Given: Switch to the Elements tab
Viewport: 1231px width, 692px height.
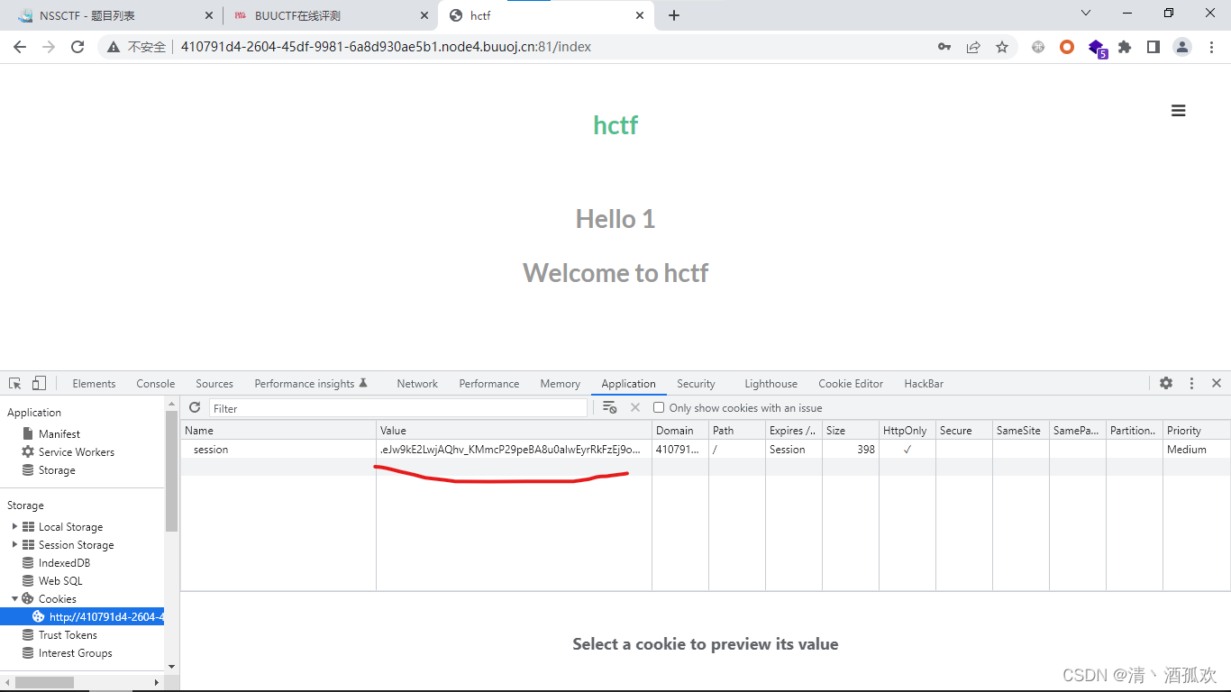Looking at the screenshot, I should [x=94, y=383].
